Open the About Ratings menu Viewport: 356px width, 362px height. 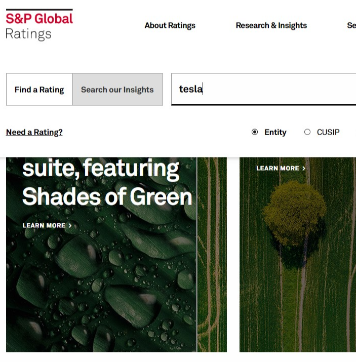tap(170, 25)
